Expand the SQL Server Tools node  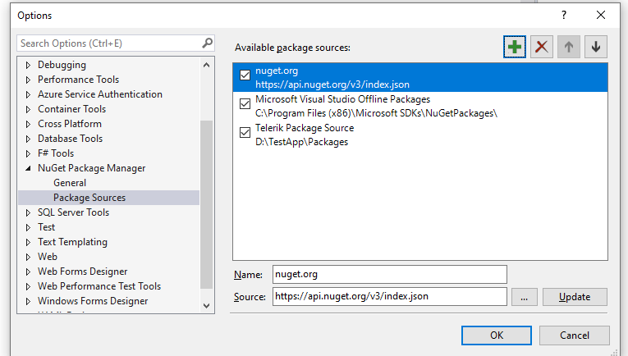click(29, 212)
